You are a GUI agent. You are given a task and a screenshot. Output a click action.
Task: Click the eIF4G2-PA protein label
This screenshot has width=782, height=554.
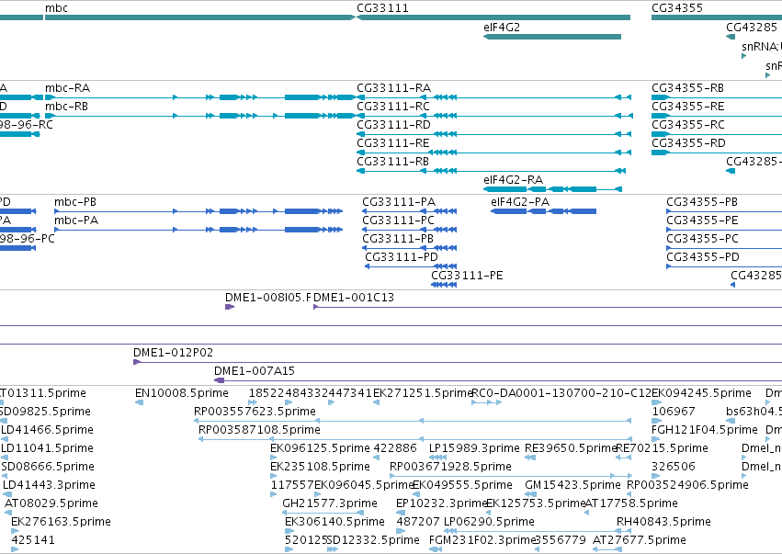click(x=520, y=202)
